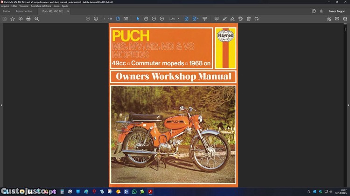Open WhatsApp from the taskbar
Image resolution: width=350 pixels, height=196 pixels.
(x=134, y=191)
